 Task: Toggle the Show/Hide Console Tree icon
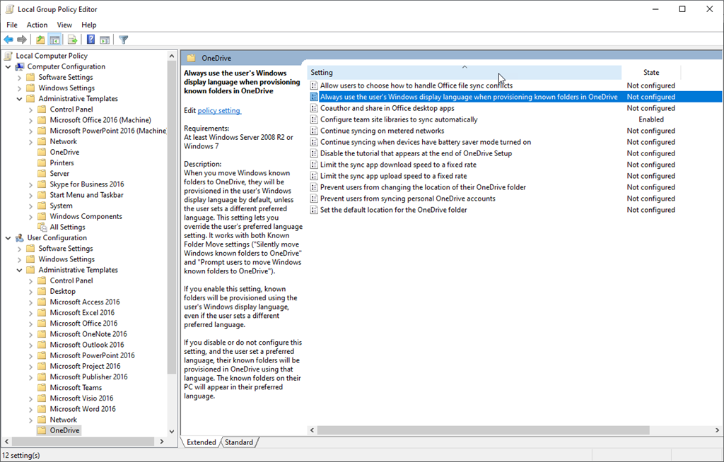[54, 40]
